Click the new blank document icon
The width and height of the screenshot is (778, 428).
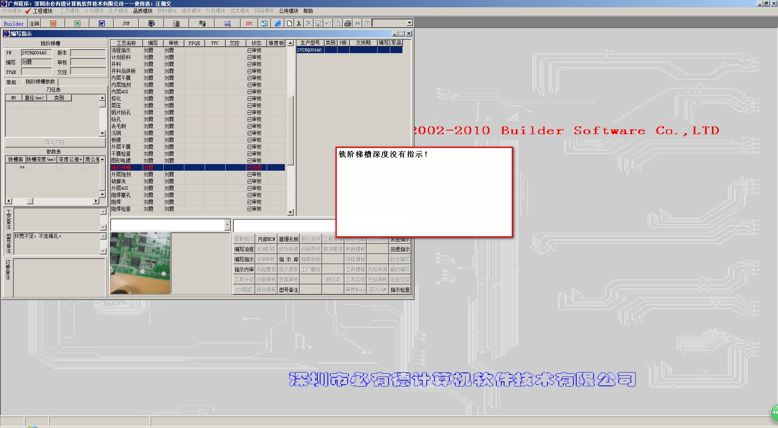(x=289, y=24)
